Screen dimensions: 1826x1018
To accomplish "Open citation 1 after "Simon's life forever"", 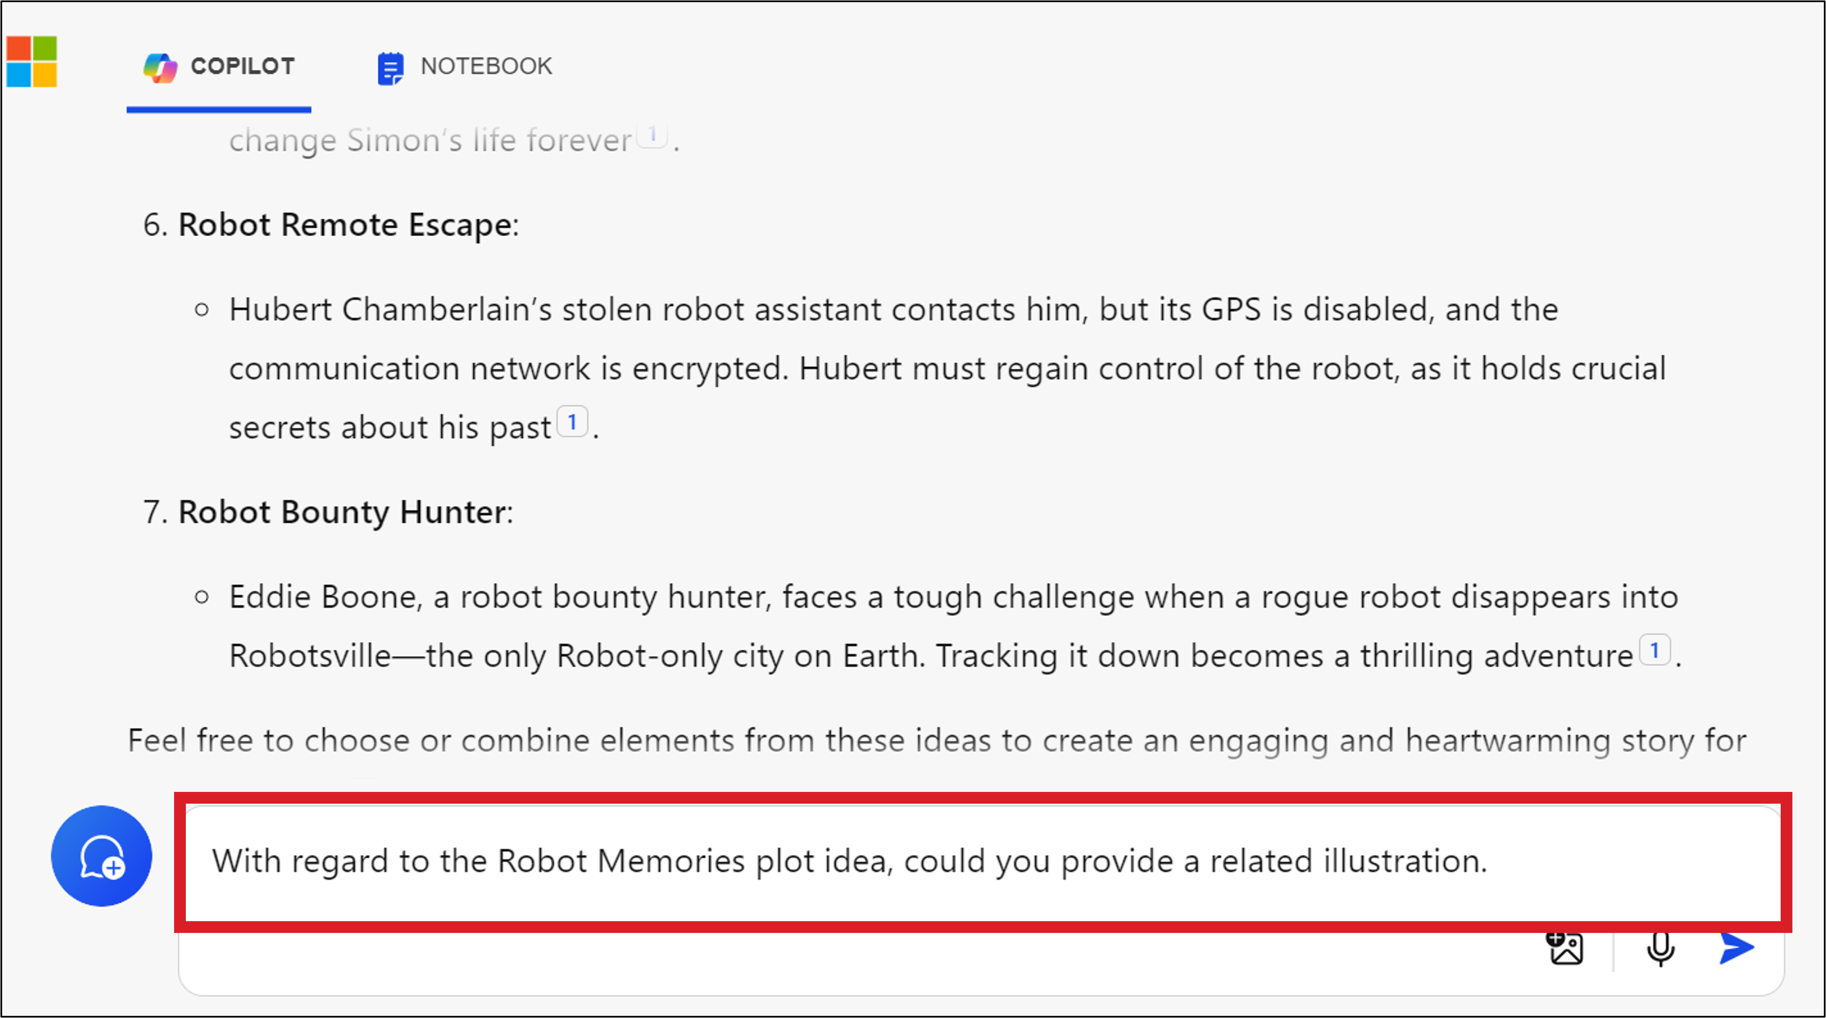I will point(652,135).
